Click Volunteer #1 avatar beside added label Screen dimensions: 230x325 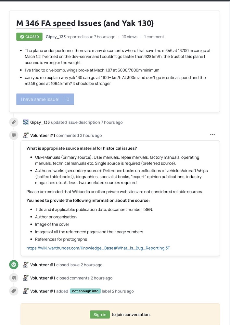click(x=26, y=291)
